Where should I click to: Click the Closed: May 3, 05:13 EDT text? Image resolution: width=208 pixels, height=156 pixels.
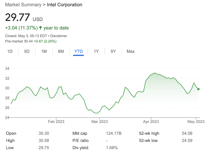[x=26, y=36]
